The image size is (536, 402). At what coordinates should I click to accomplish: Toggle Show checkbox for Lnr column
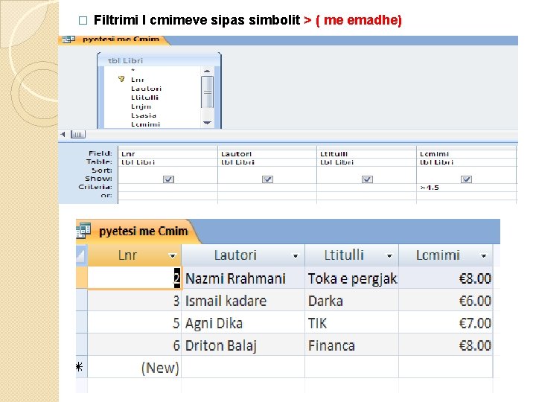[x=168, y=179]
